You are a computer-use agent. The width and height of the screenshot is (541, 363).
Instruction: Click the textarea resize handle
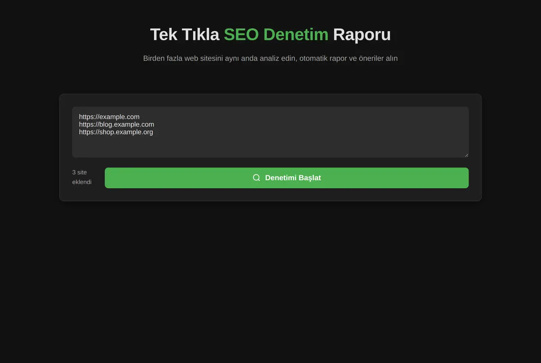click(466, 155)
